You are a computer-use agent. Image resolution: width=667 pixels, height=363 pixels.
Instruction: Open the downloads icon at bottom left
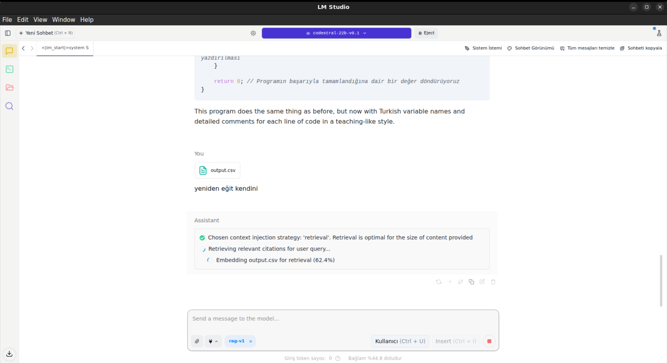[9, 354]
